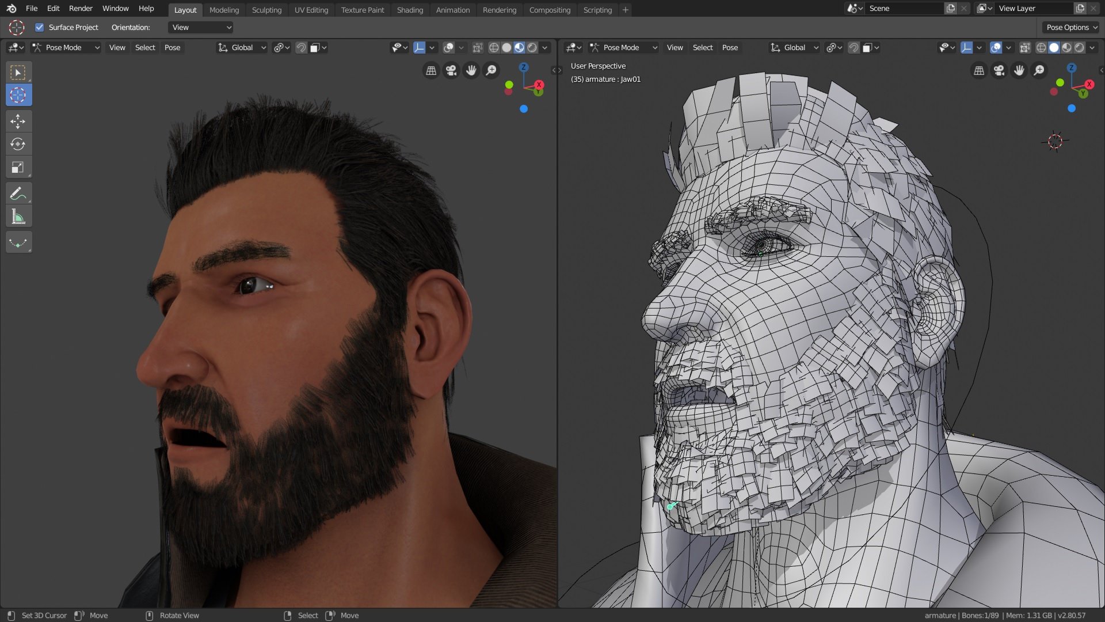Click the Measure tool icon
The height and width of the screenshot is (622, 1105).
click(x=18, y=217)
